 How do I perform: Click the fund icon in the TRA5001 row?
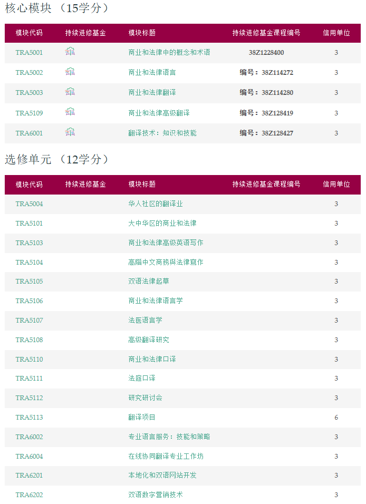(x=70, y=52)
